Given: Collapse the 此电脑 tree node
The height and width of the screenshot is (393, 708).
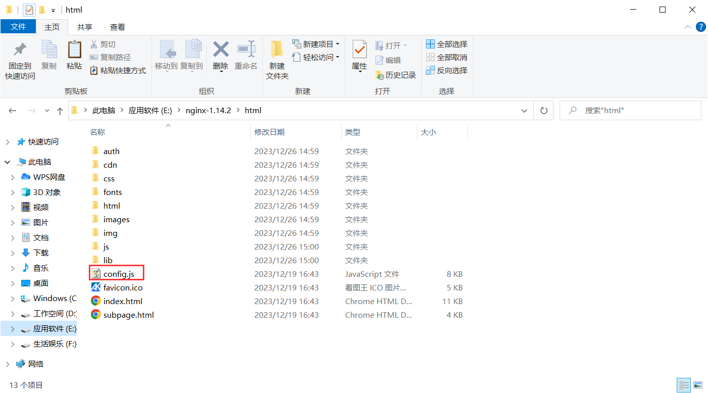Looking at the screenshot, I should point(8,162).
